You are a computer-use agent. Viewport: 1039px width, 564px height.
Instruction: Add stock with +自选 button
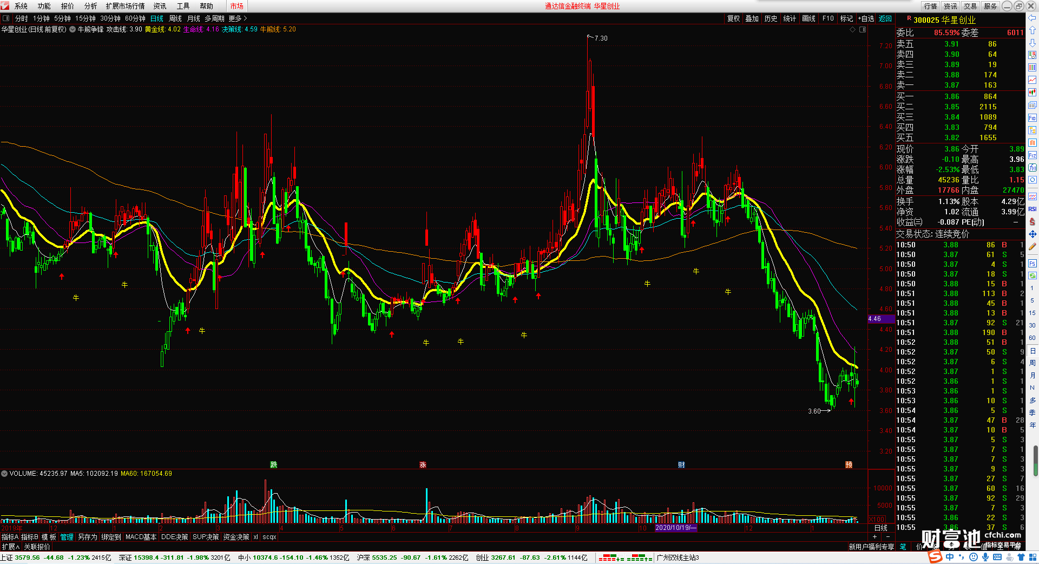(x=866, y=18)
